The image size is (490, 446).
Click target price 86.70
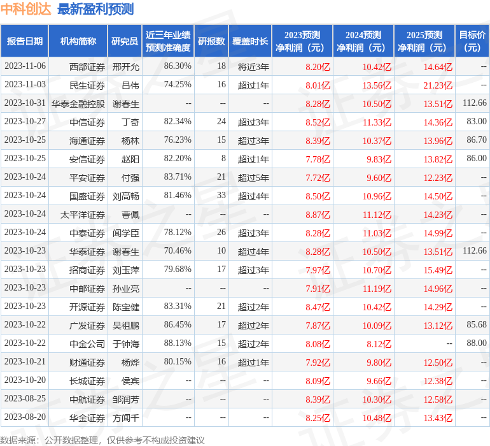[x=477, y=140]
